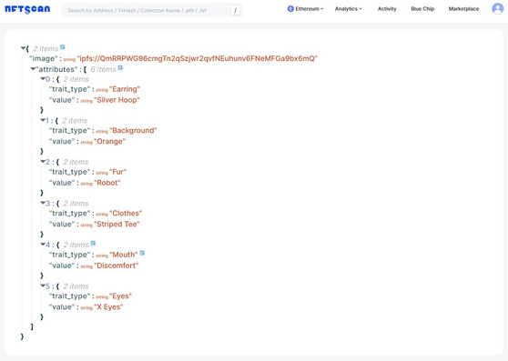Open the user profile avatar
Image resolution: width=508 pixels, height=361 pixels.
pyautogui.click(x=498, y=8)
